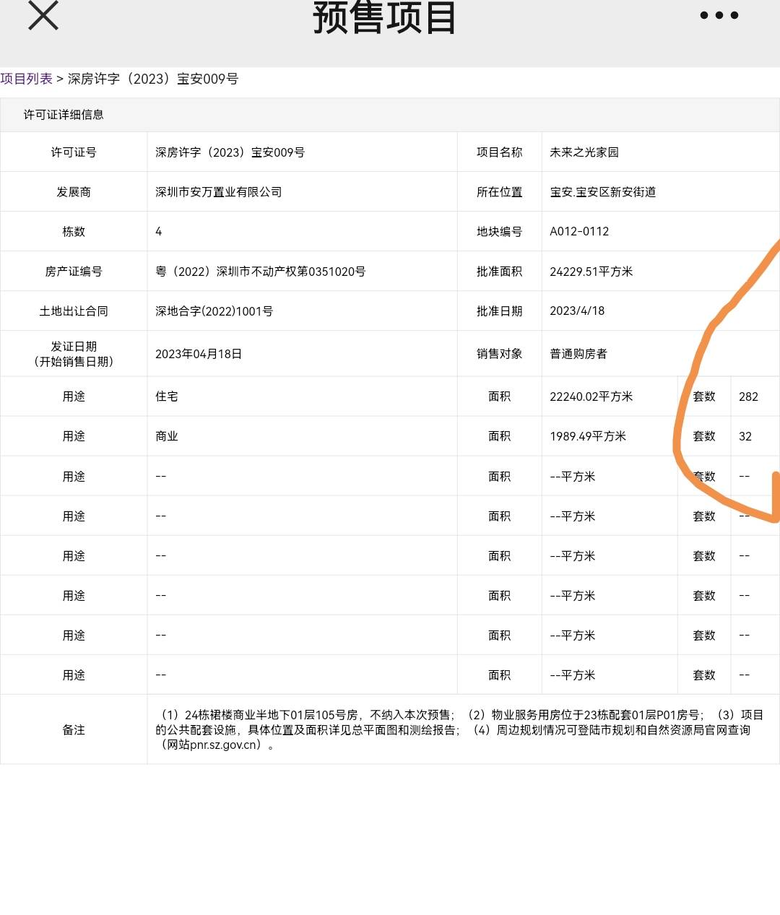Select approved area 24229.51平方米
780x915 pixels.
pyautogui.click(x=591, y=272)
